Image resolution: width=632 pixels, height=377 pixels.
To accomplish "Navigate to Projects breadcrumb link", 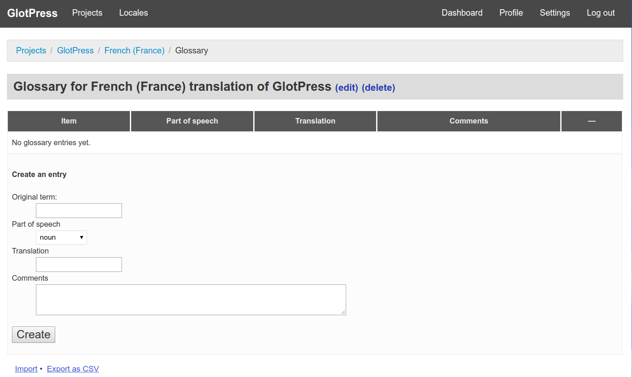I will tap(31, 51).
